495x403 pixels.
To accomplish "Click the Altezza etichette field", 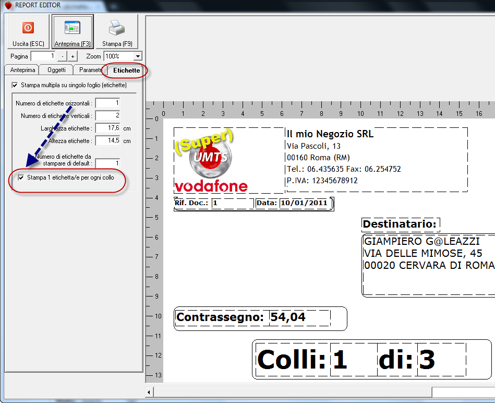I will pos(107,140).
